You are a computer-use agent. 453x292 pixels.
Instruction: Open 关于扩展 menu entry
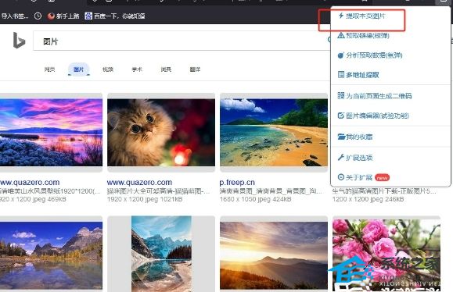click(x=359, y=177)
